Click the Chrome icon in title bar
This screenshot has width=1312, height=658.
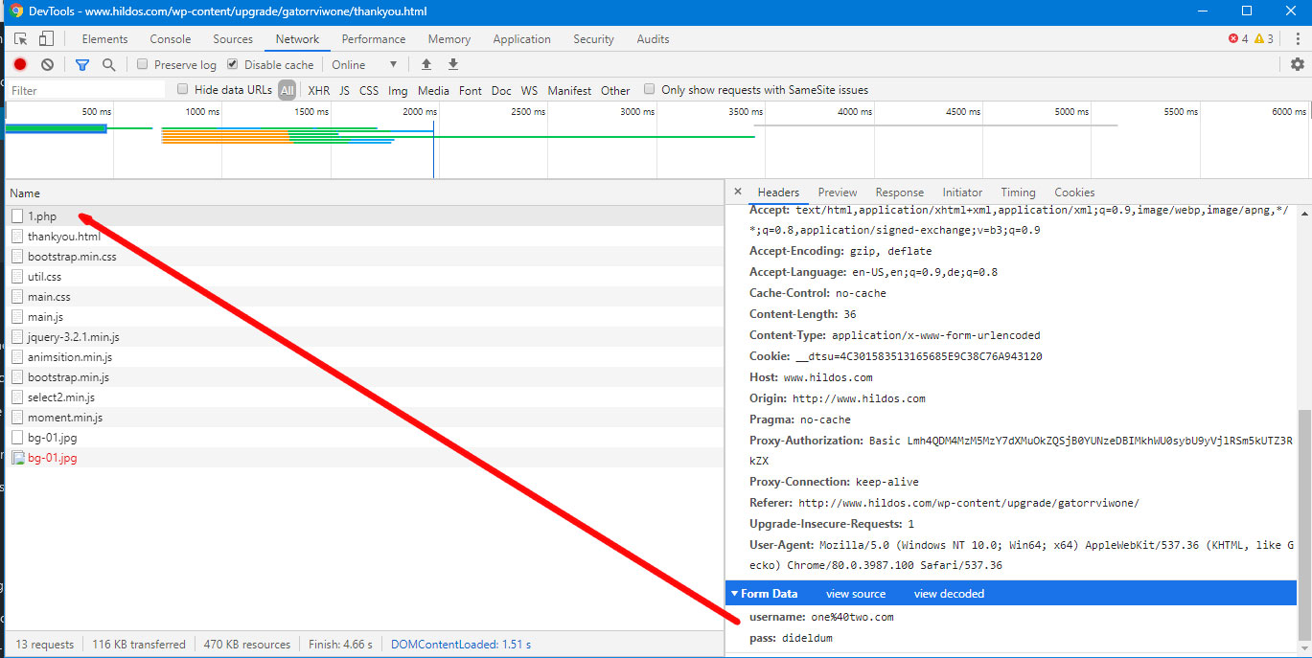[16, 11]
